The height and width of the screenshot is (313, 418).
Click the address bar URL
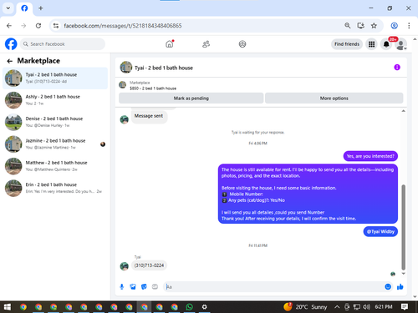coord(123,26)
